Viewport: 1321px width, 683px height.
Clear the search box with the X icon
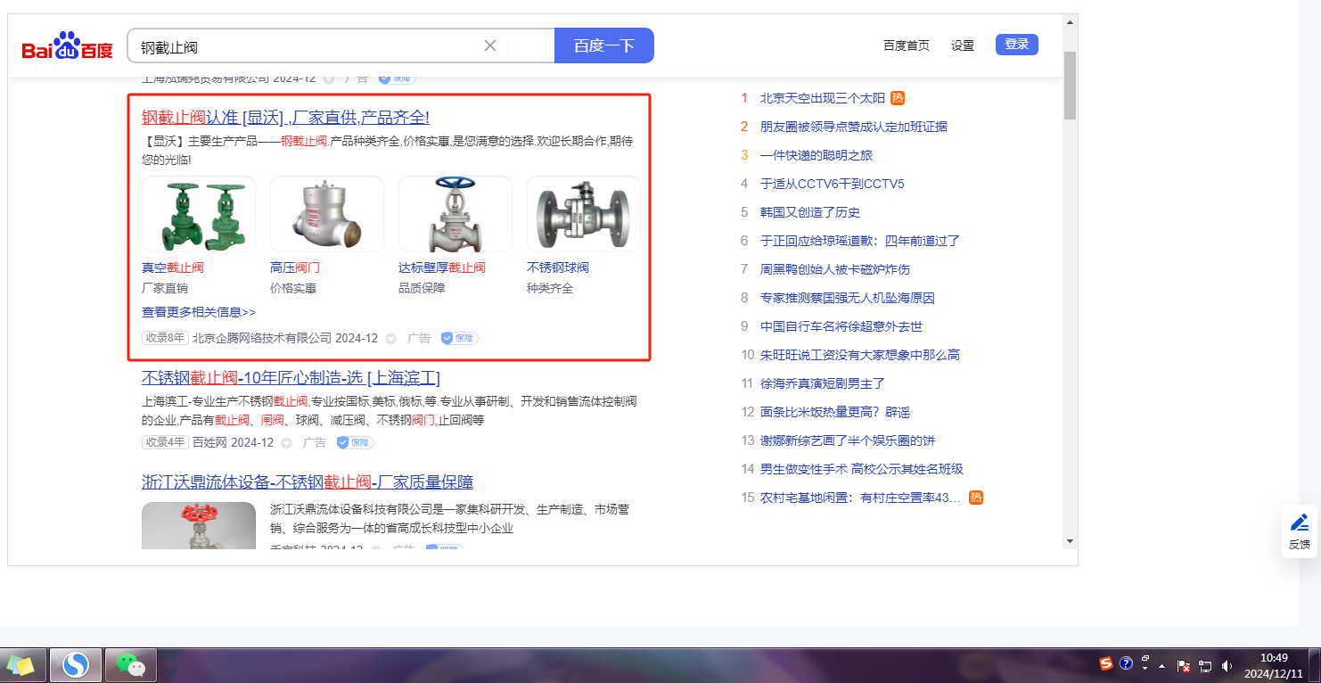490,45
